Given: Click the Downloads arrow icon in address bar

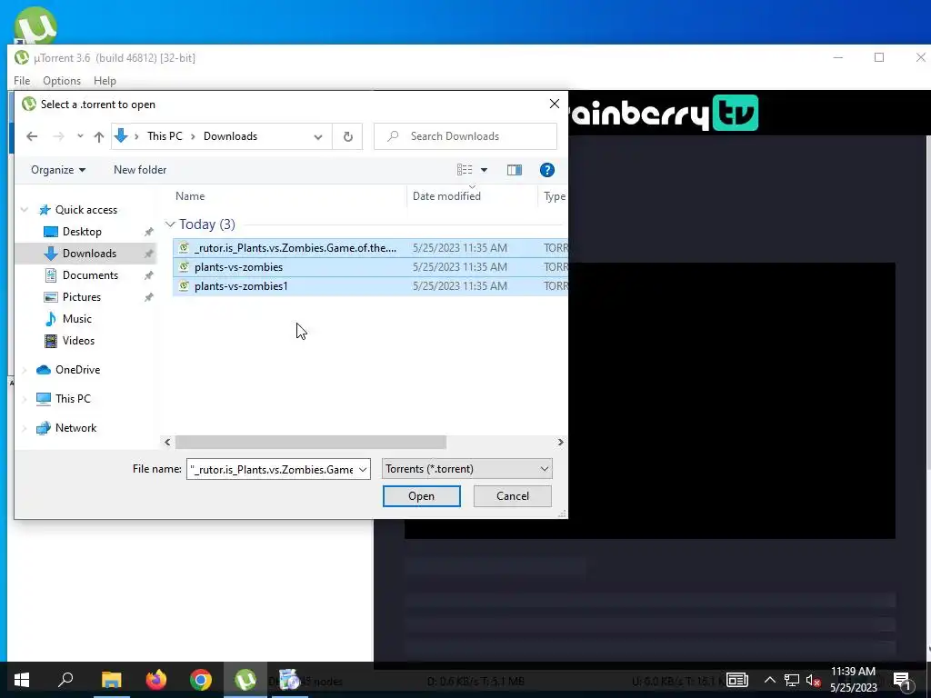Looking at the screenshot, I should pos(121,136).
